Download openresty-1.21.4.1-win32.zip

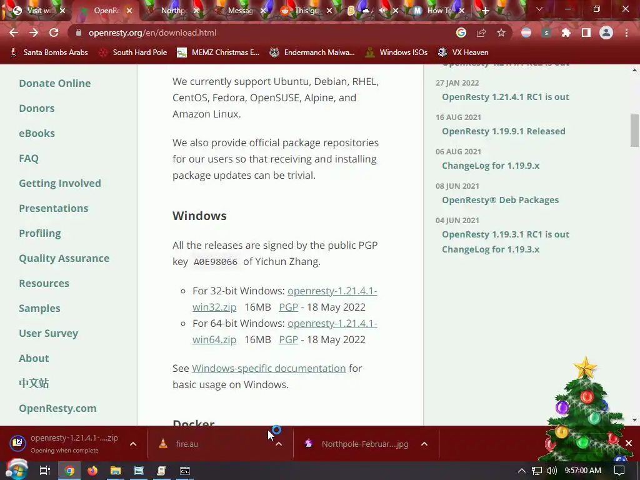coord(332,291)
